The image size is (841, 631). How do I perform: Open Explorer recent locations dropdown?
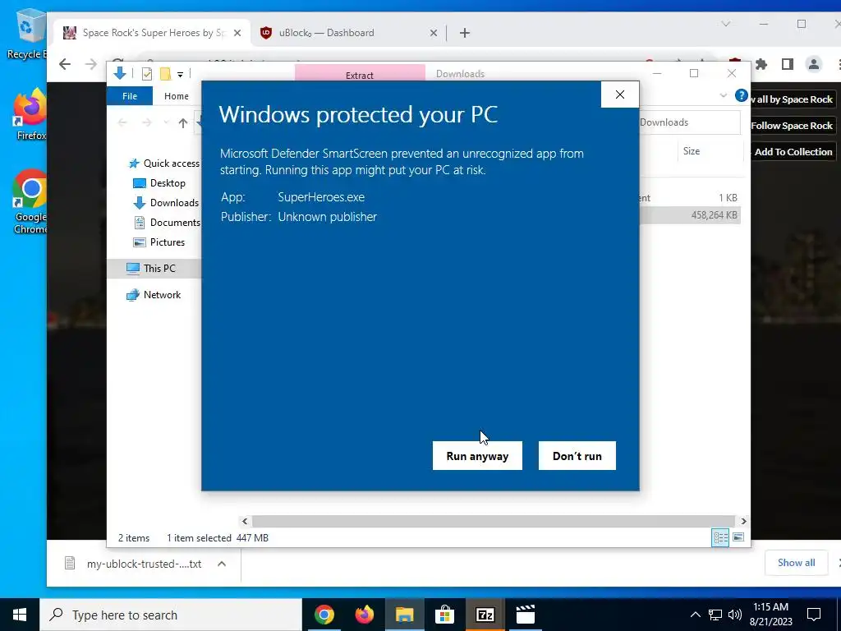click(166, 123)
